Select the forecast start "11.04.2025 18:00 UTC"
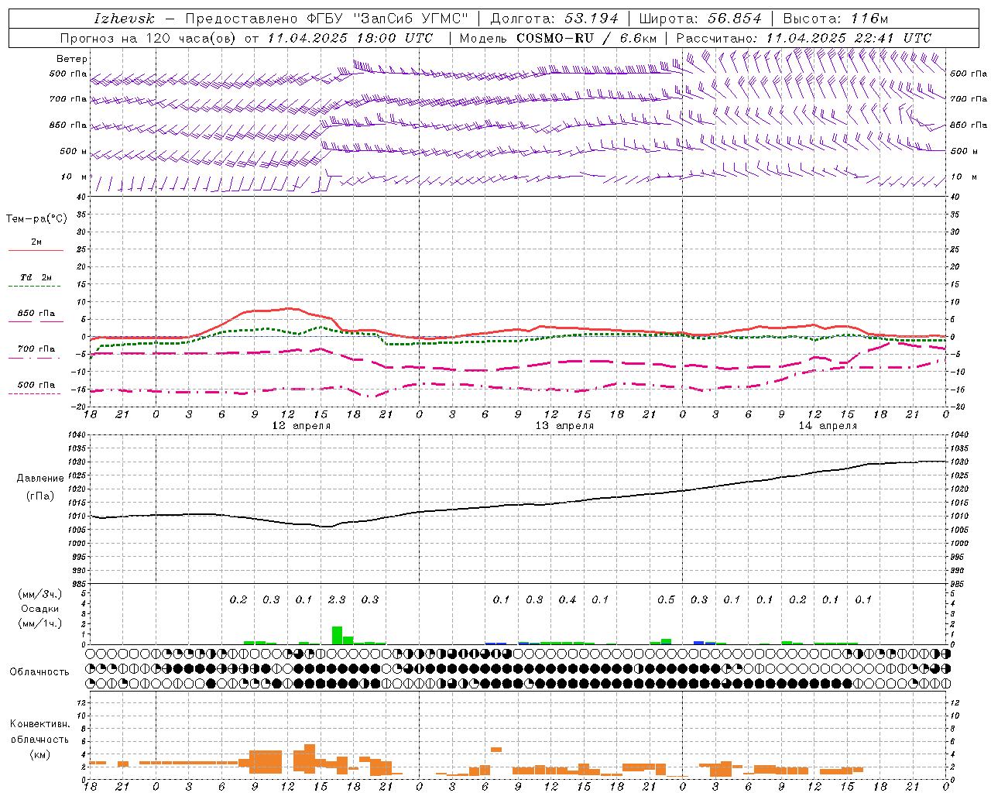The height and width of the screenshot is (793, 991). click(x=350, y=38)
